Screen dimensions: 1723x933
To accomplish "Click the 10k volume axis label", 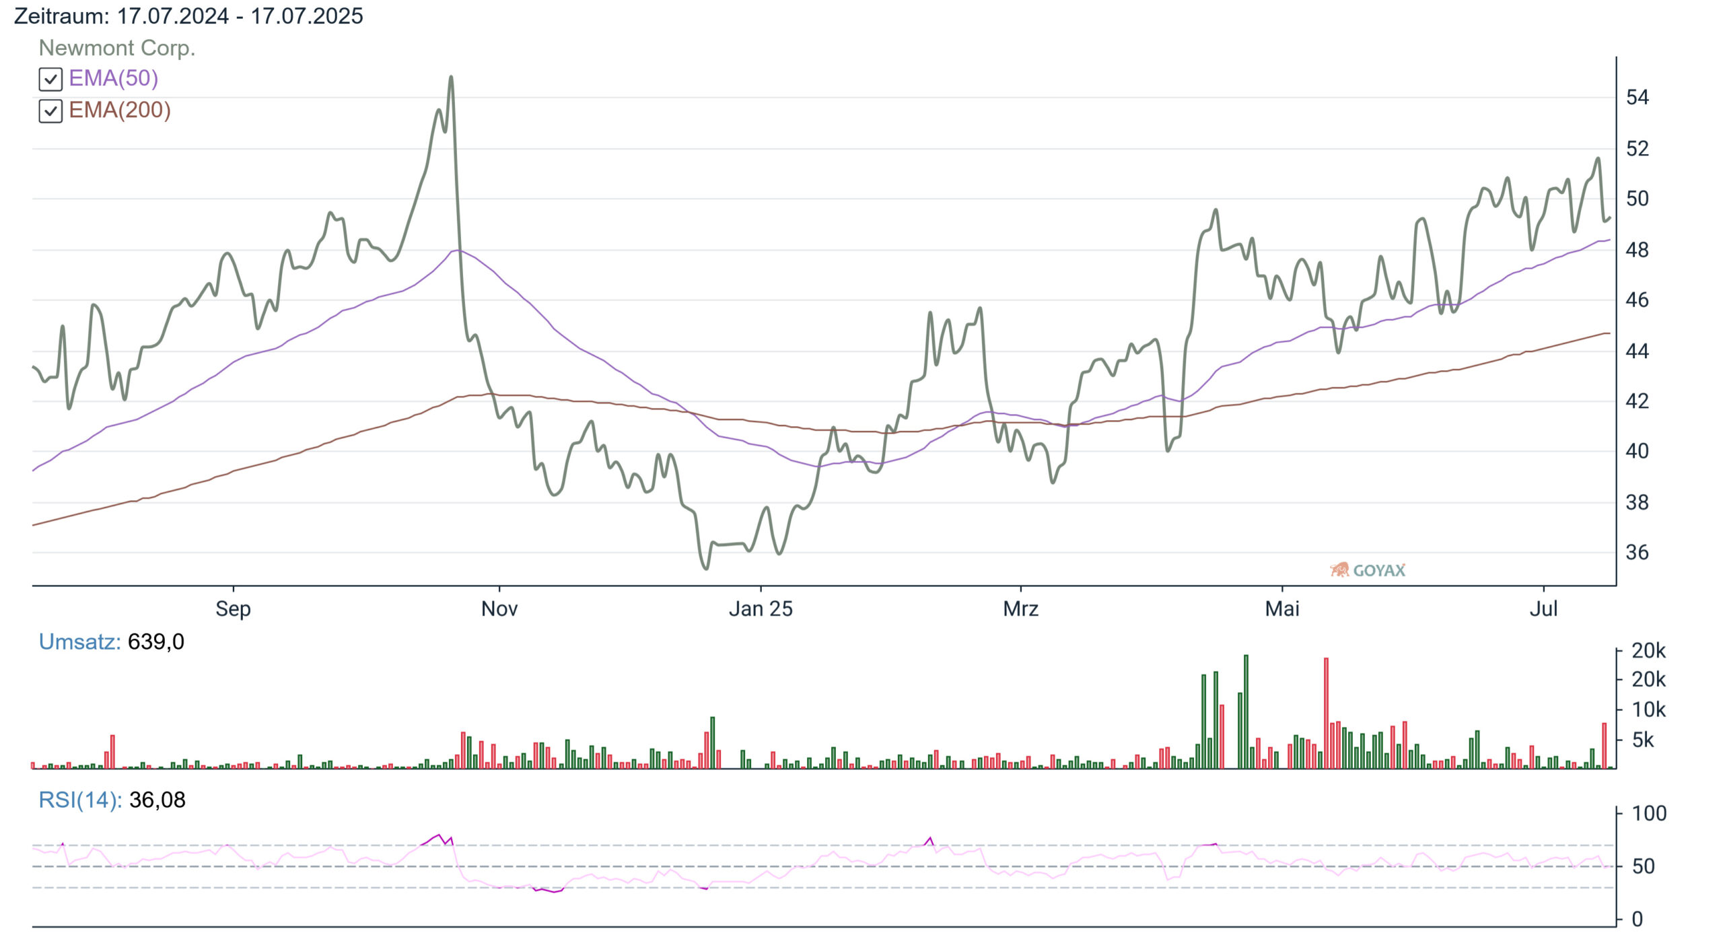I will [1649, 710].
